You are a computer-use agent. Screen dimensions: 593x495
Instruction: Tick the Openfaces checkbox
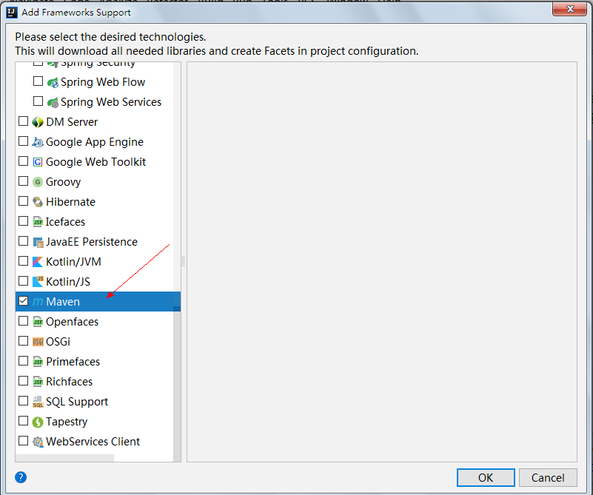[x=24, y=321]
